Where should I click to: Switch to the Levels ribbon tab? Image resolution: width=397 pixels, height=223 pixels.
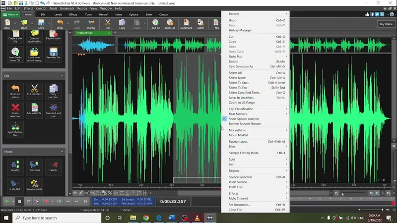[x=58, y=14]
